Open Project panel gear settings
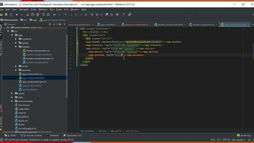The width and height of the screenshot is (254, 143). pyautogui.click(x=60, y=24)
